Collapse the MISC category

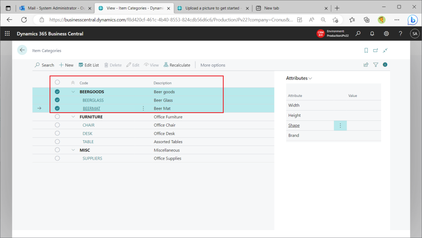(73, 150)
